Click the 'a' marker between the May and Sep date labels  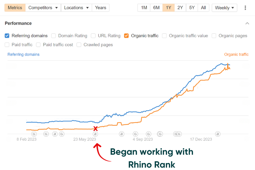pos(121,134)
